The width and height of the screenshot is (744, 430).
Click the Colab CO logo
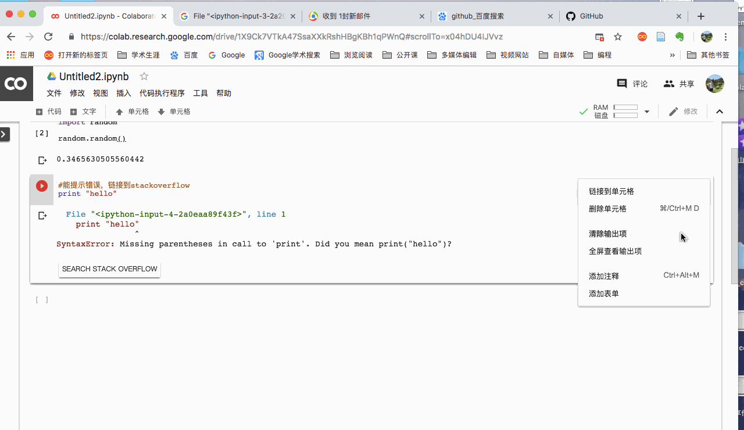(16, 83)
